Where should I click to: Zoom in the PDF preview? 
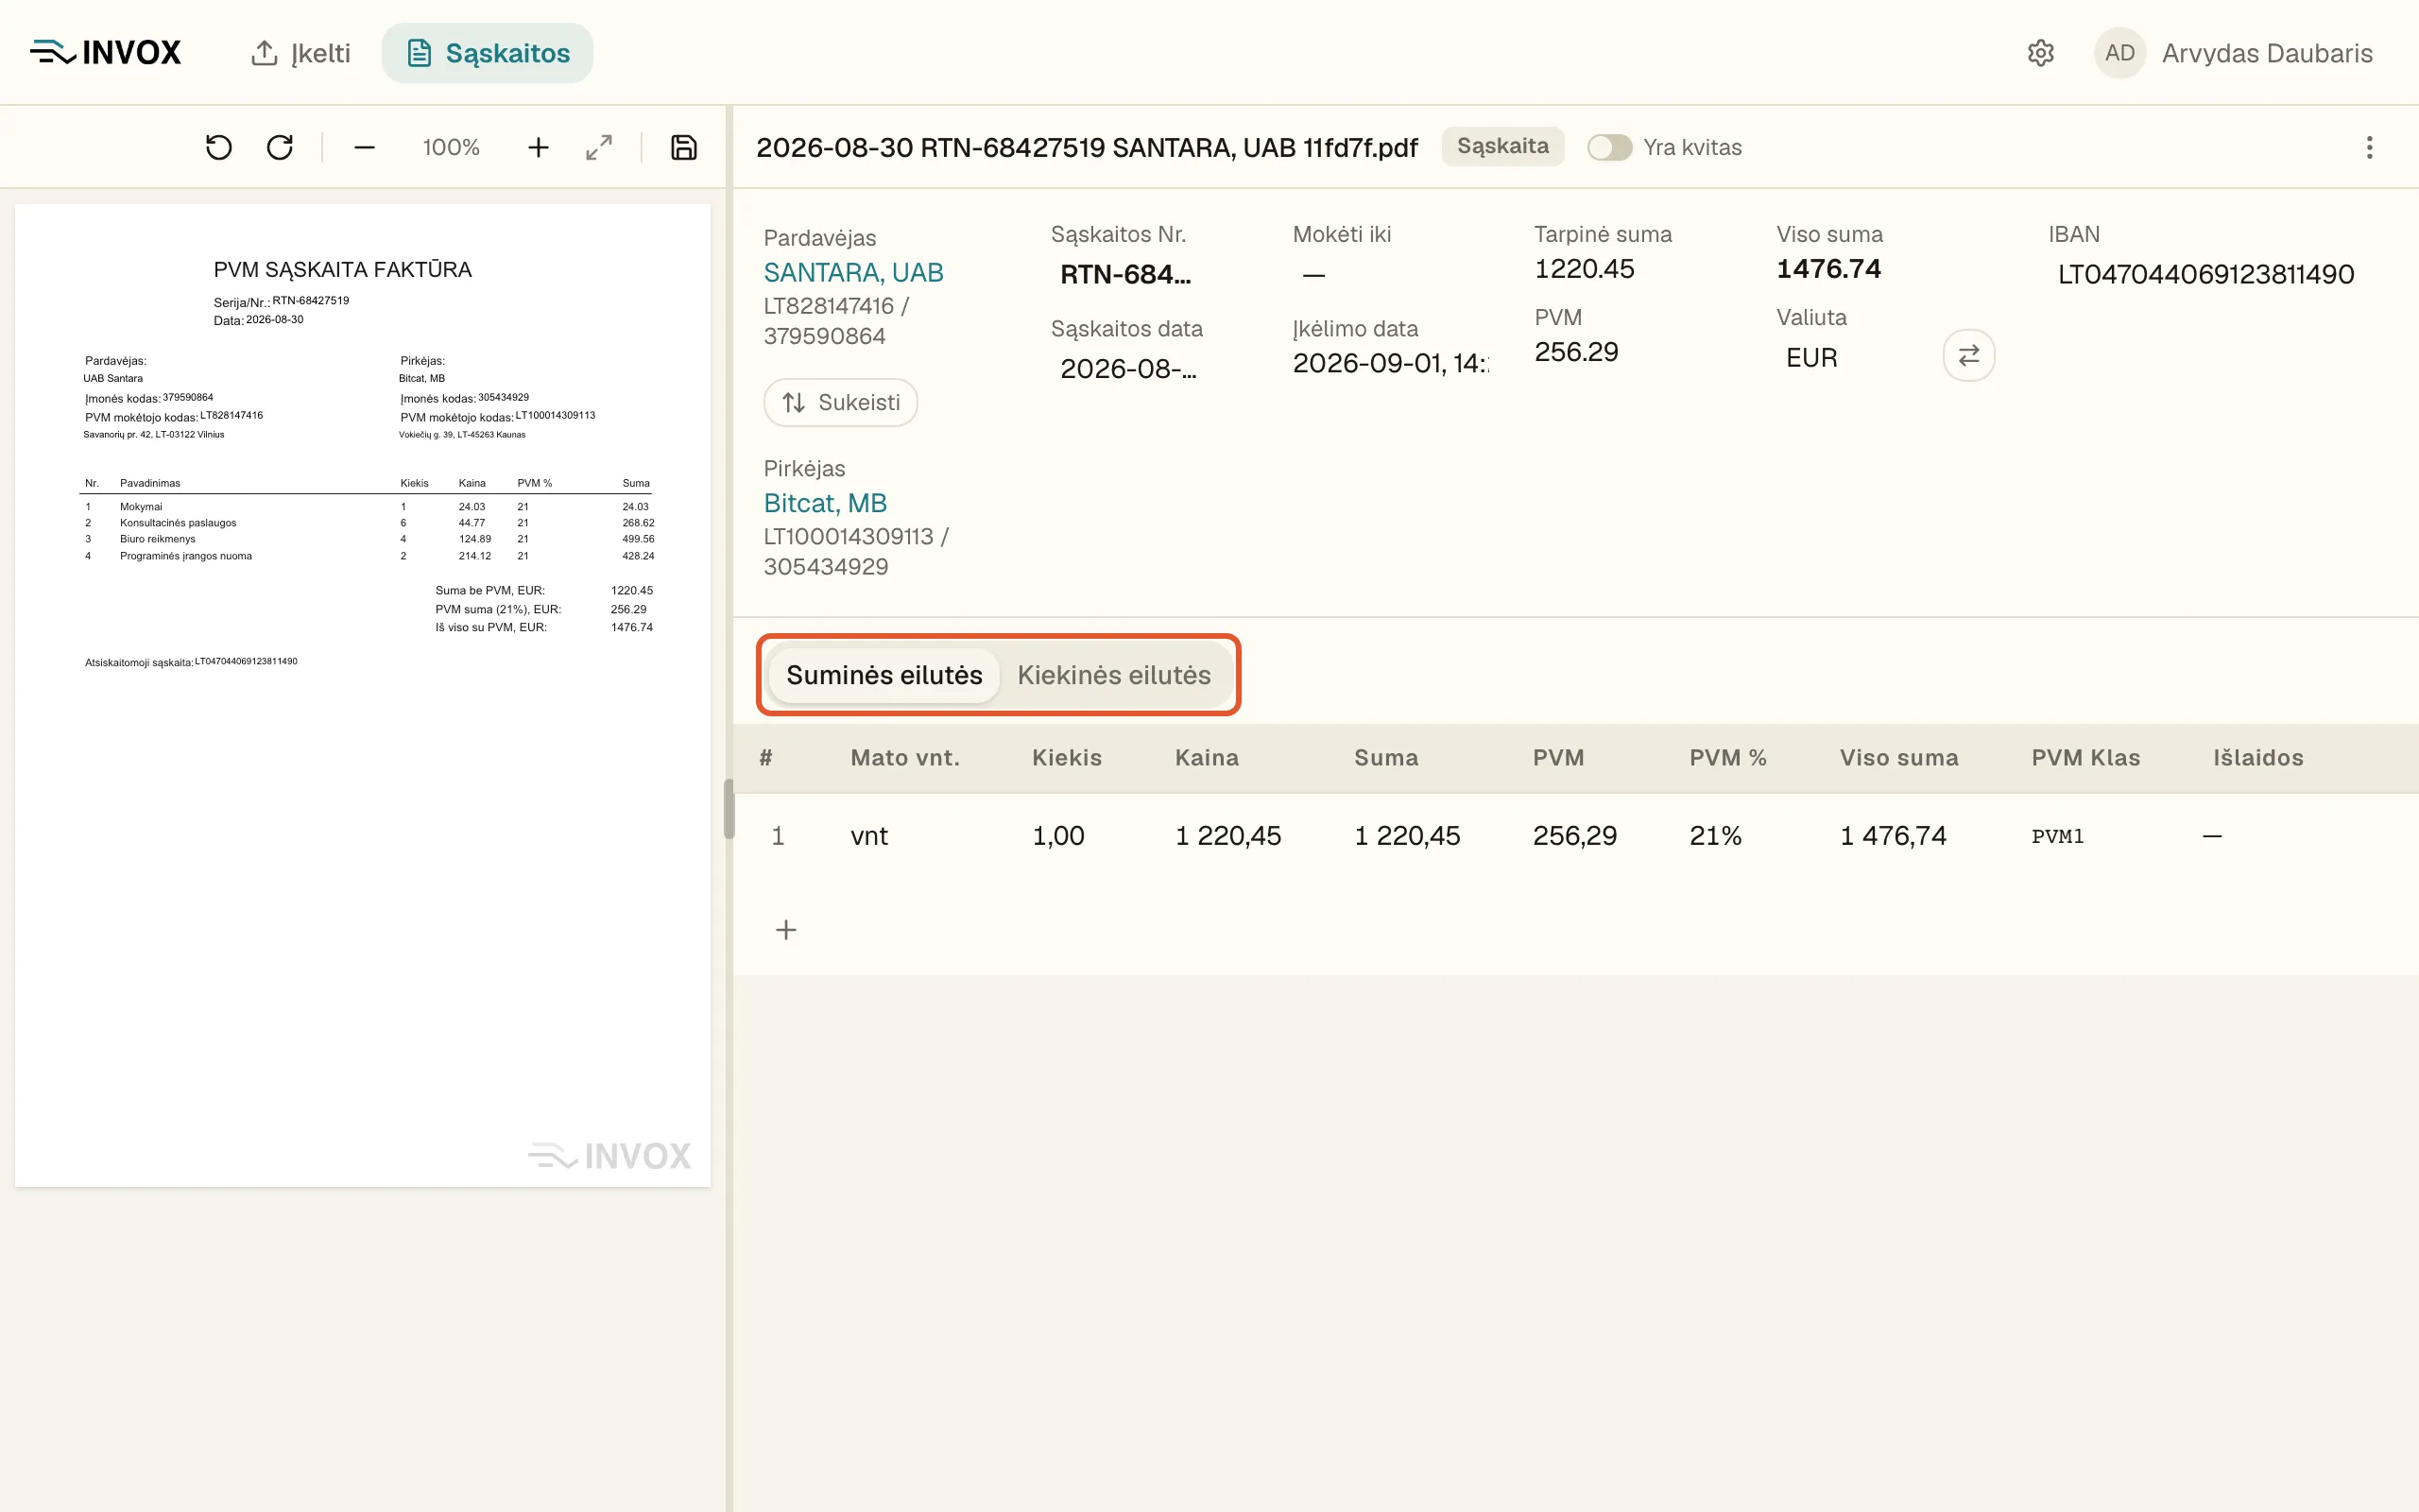click(538, 148)
